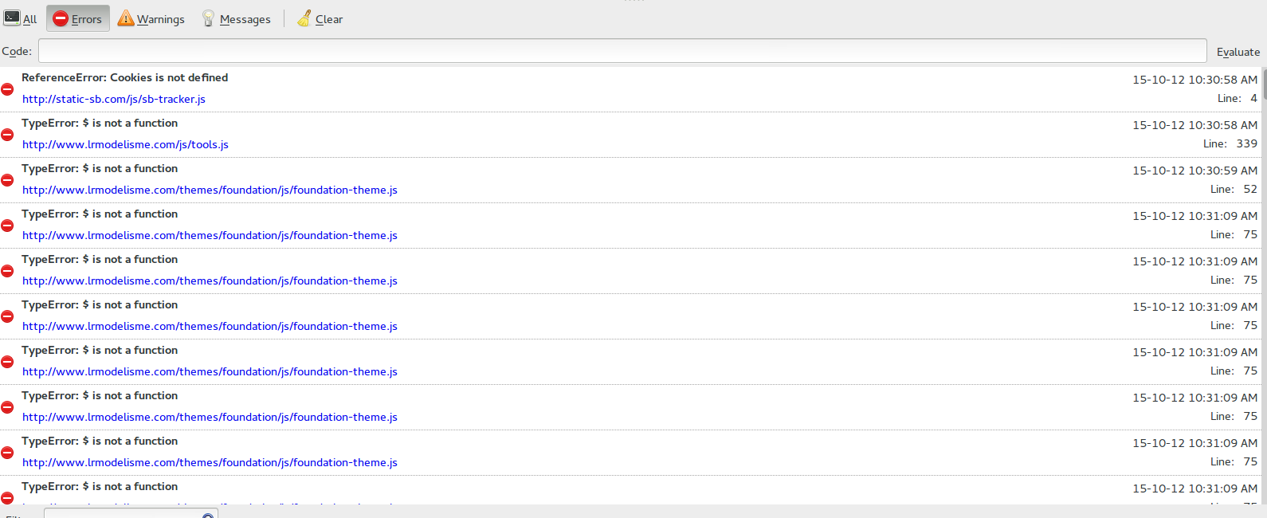This screenshot has width=1267, height=518.
Task: Click the Warnings triangle icon
Action: pyautogui.click(x=126, y=18)
